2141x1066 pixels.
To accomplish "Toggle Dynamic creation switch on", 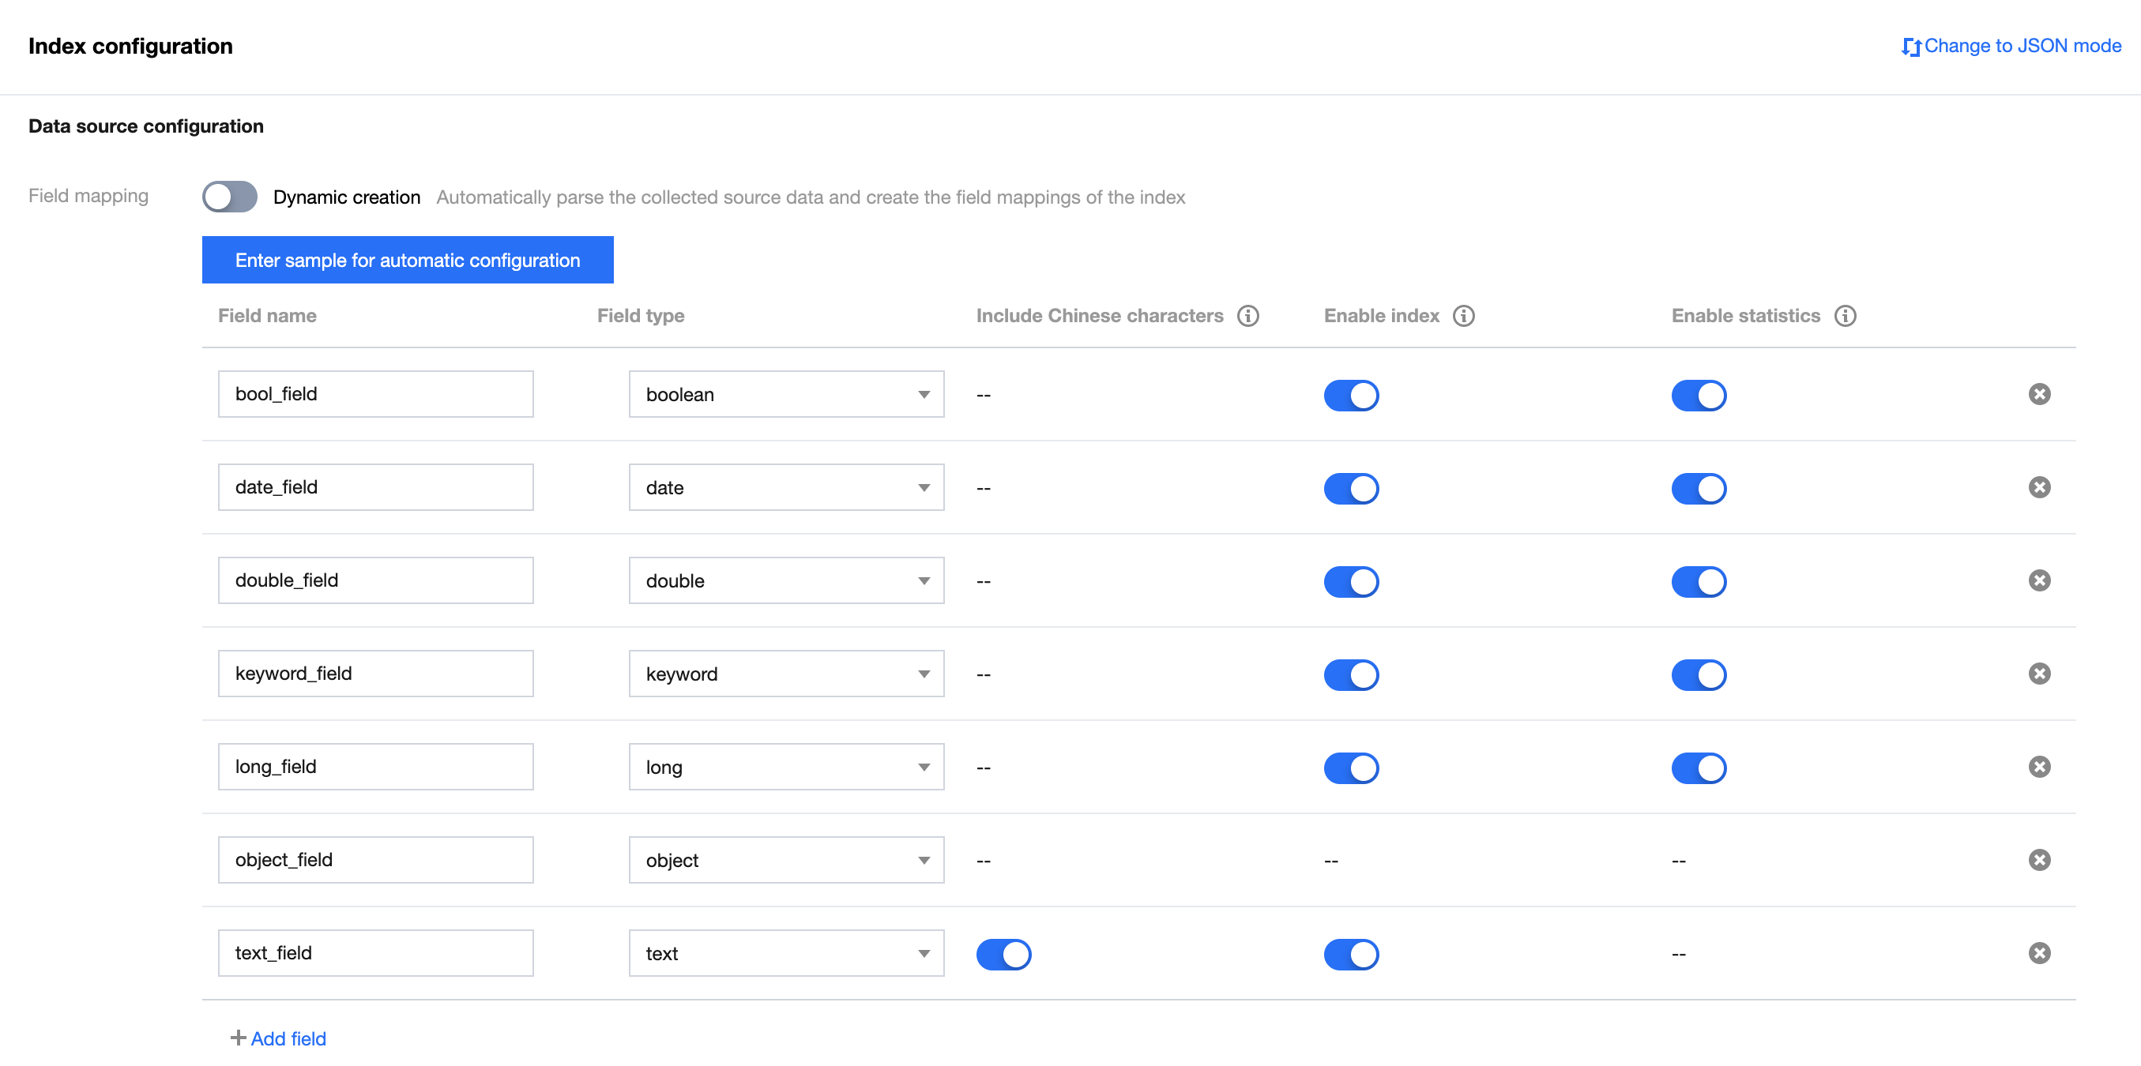I will [229, 197].
